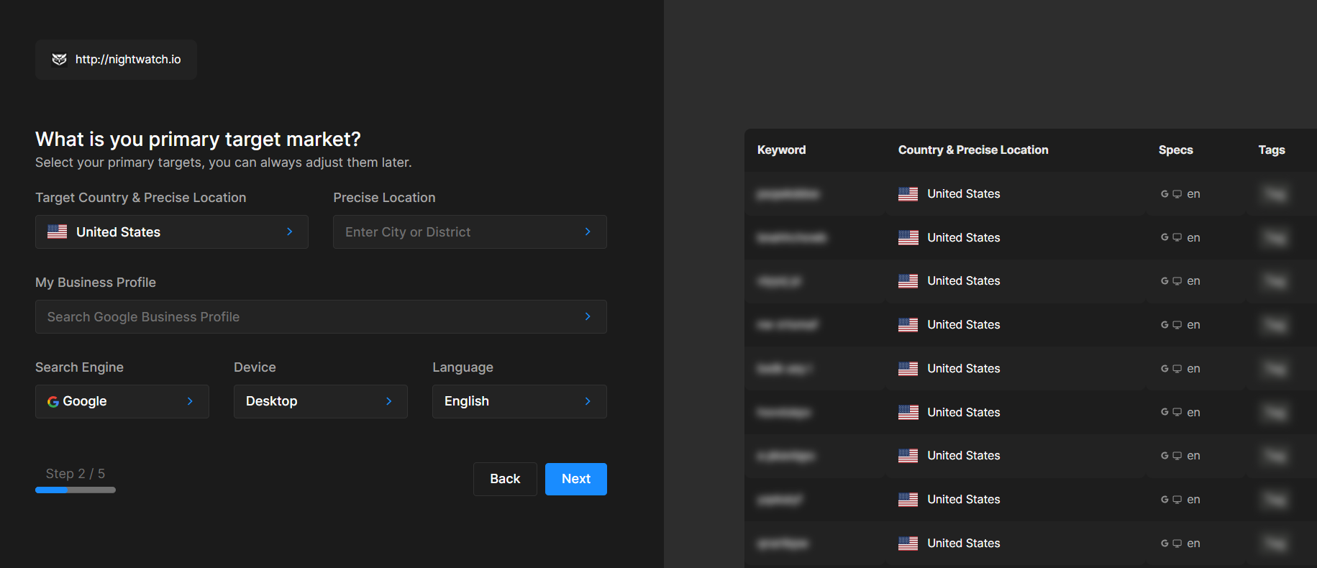Expand the Language English dropdown
The image size is (1317, 568).
tap(519, 401)
